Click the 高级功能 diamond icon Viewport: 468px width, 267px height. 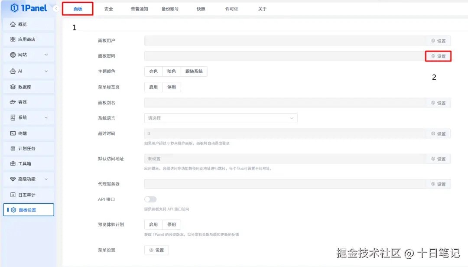click(x=13, y=179)
